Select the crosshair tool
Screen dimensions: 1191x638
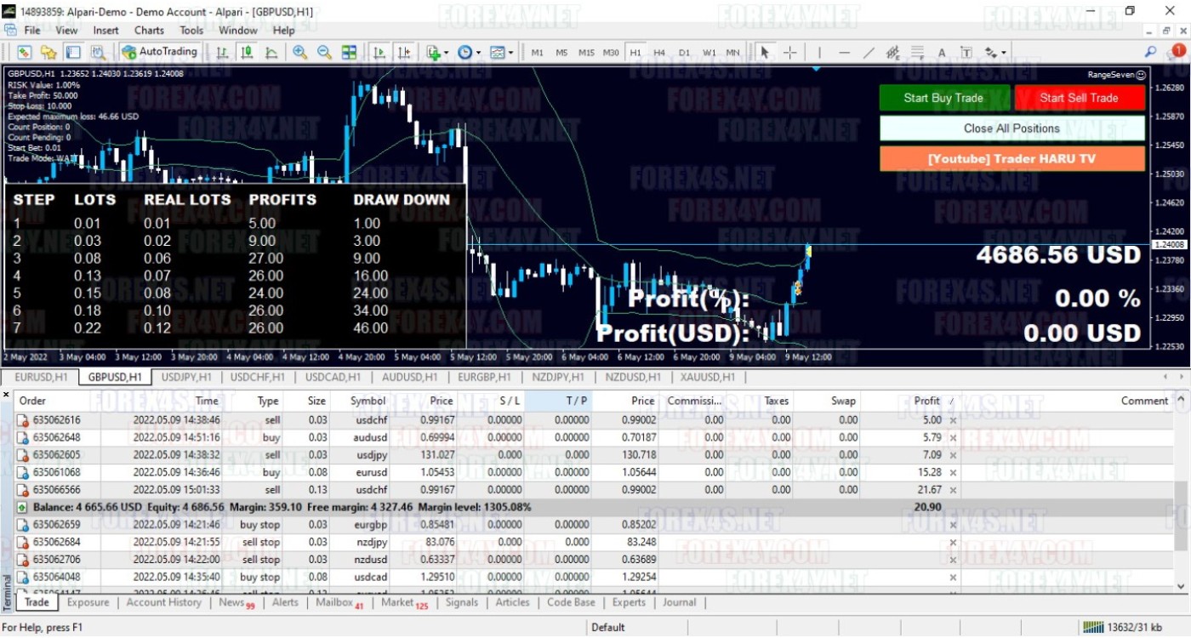tap(789, 53)
